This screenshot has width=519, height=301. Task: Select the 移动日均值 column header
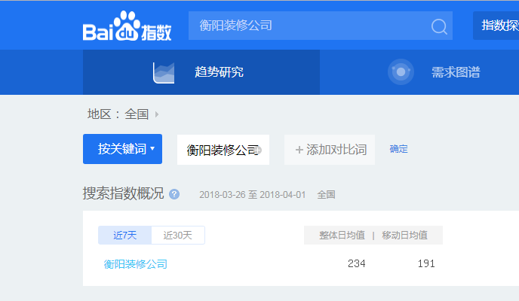404,236
